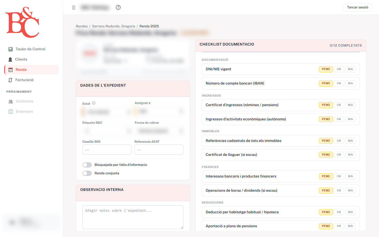Click the B&C logo
This screenshot has height=237, width=379.
(22, 22)
